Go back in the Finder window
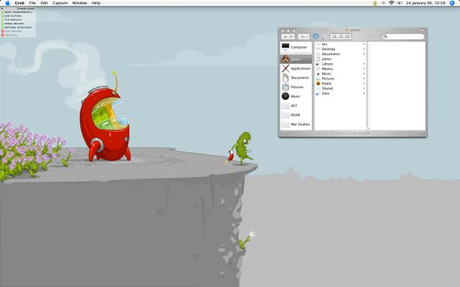The width and height of the screenshot is (460, 287). click(x=285, y=37)
